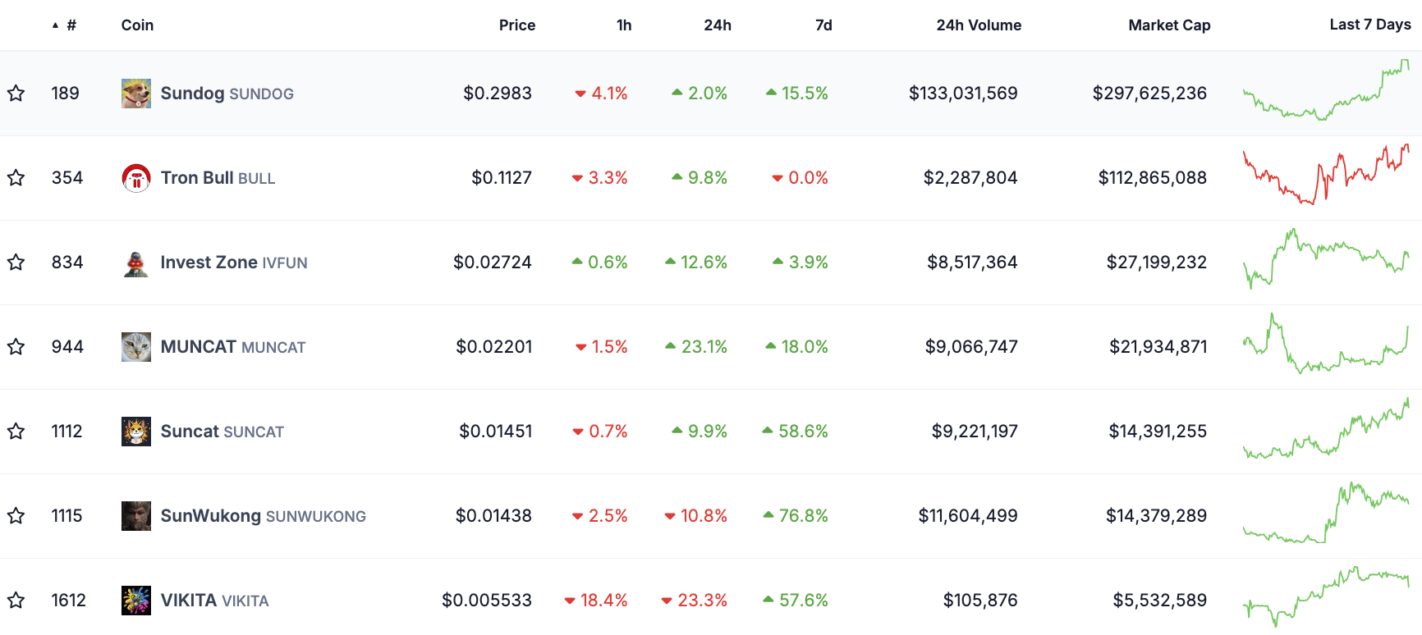Star MUNCAT as a favorite
Viewport: 1422px width, 635px height.
pyautogui.click(x=16, y=347)
